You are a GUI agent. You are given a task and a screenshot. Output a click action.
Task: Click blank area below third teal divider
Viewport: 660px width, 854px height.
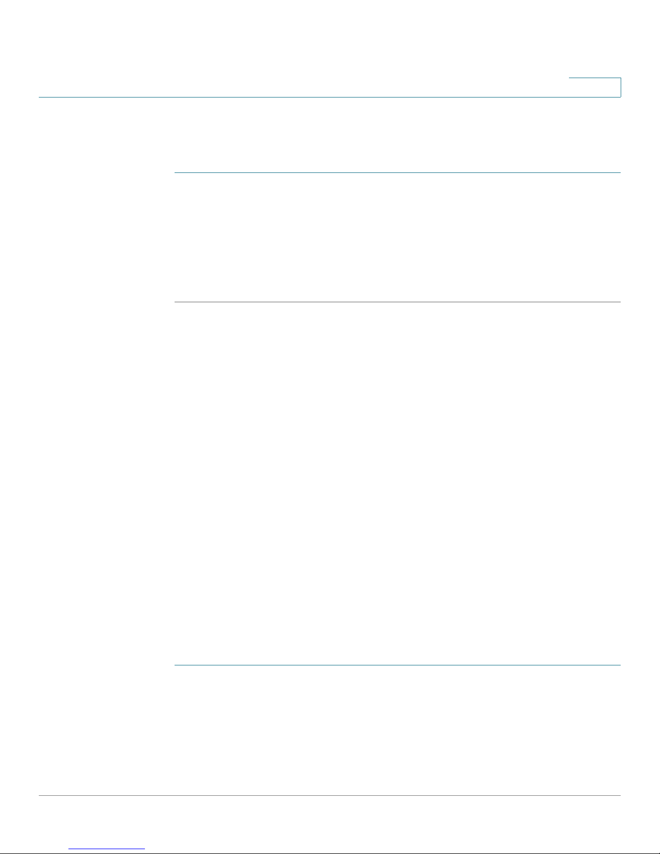click(398, 730)
